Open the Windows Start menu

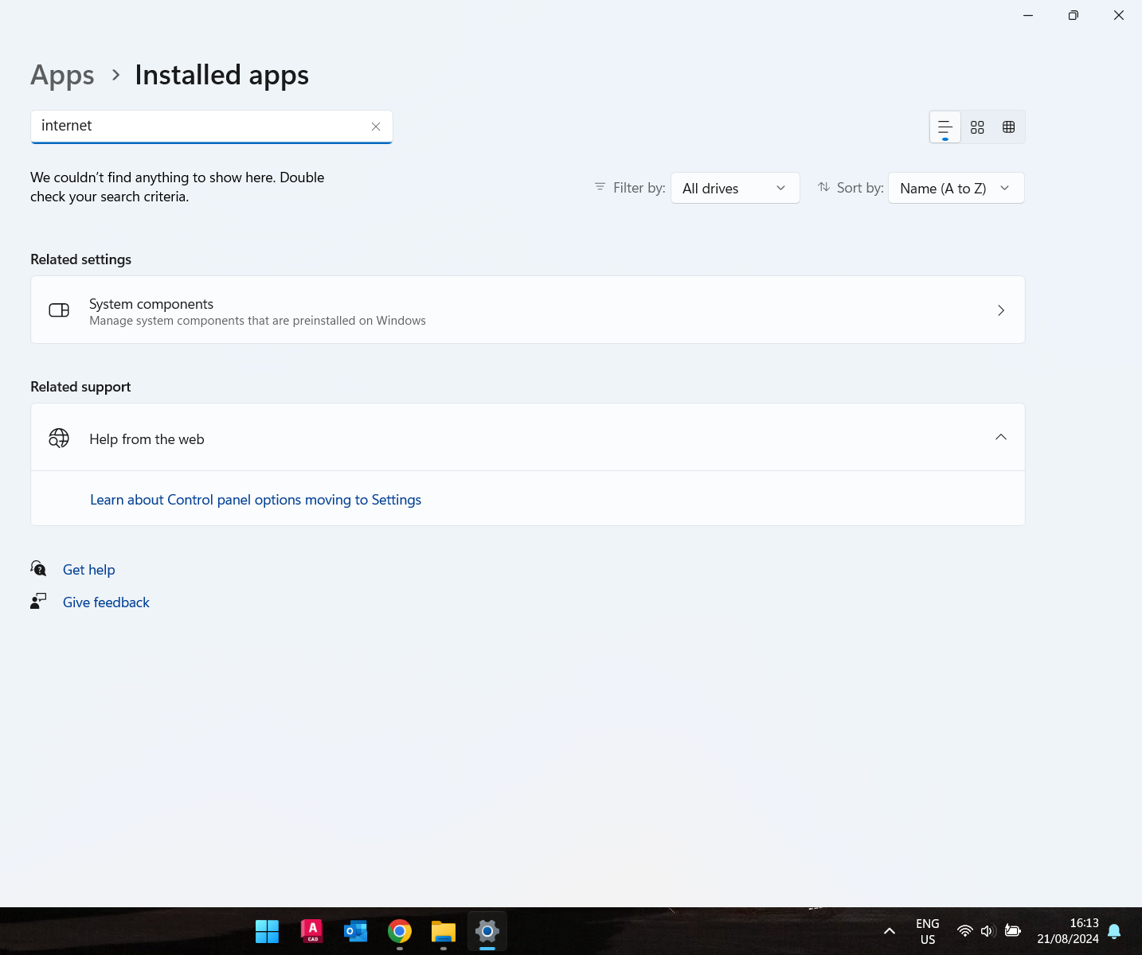pyautogui.click(x=267, y=931)
